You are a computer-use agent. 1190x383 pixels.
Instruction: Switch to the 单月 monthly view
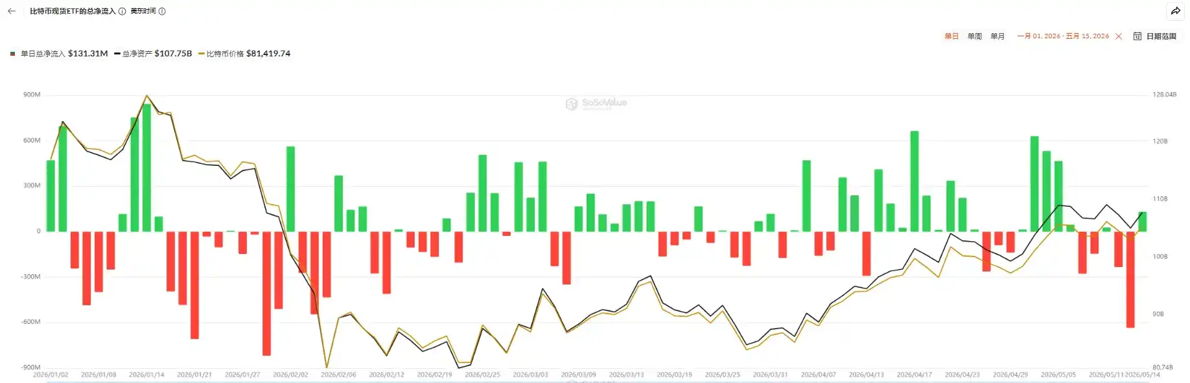(x=997, y=36)
